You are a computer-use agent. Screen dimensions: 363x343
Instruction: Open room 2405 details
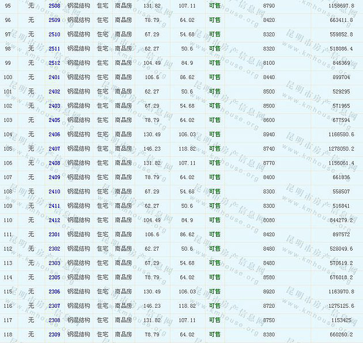(54, 120)
